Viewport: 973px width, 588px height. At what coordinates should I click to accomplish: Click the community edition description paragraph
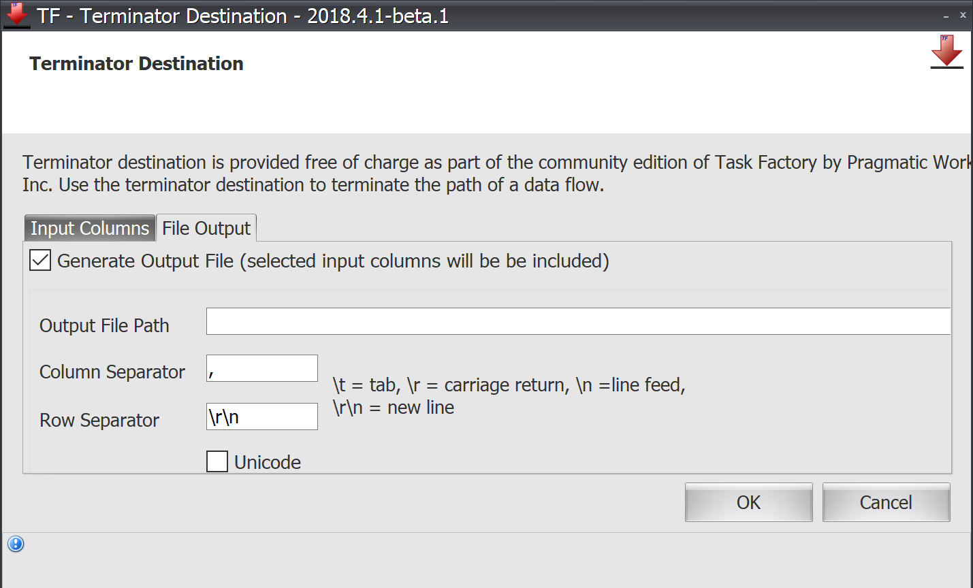pos(497,174)
